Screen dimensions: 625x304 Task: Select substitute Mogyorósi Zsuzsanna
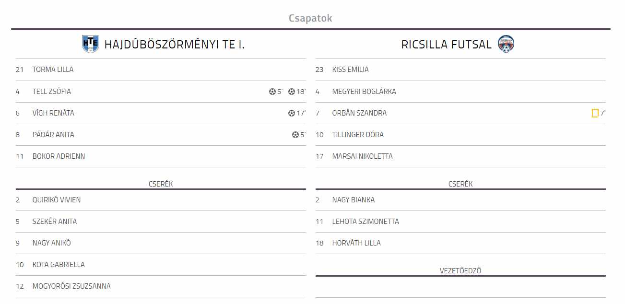(x=71, y=286)
